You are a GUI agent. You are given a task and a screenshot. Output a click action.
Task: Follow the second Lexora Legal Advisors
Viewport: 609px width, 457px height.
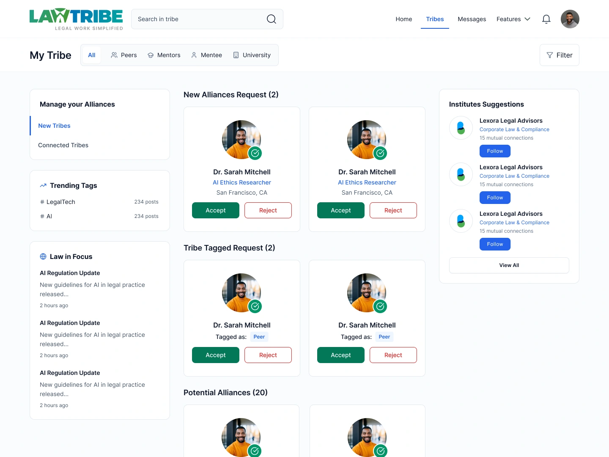[495, 198]
